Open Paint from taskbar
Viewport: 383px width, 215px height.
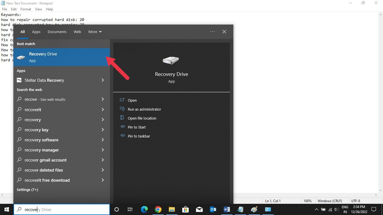point(254,209)
